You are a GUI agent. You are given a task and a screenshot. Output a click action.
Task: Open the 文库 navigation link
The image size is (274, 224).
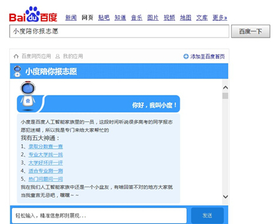[x=202, y=18]
